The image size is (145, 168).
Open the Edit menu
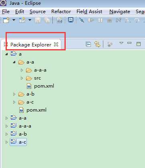(x=20, y=12)
